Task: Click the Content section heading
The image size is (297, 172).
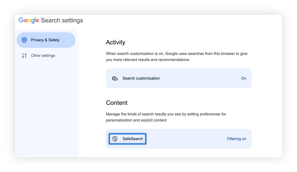Action: (117, 103)
